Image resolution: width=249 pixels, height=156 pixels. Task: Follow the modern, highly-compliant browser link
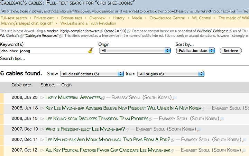[x=73, y=31]
